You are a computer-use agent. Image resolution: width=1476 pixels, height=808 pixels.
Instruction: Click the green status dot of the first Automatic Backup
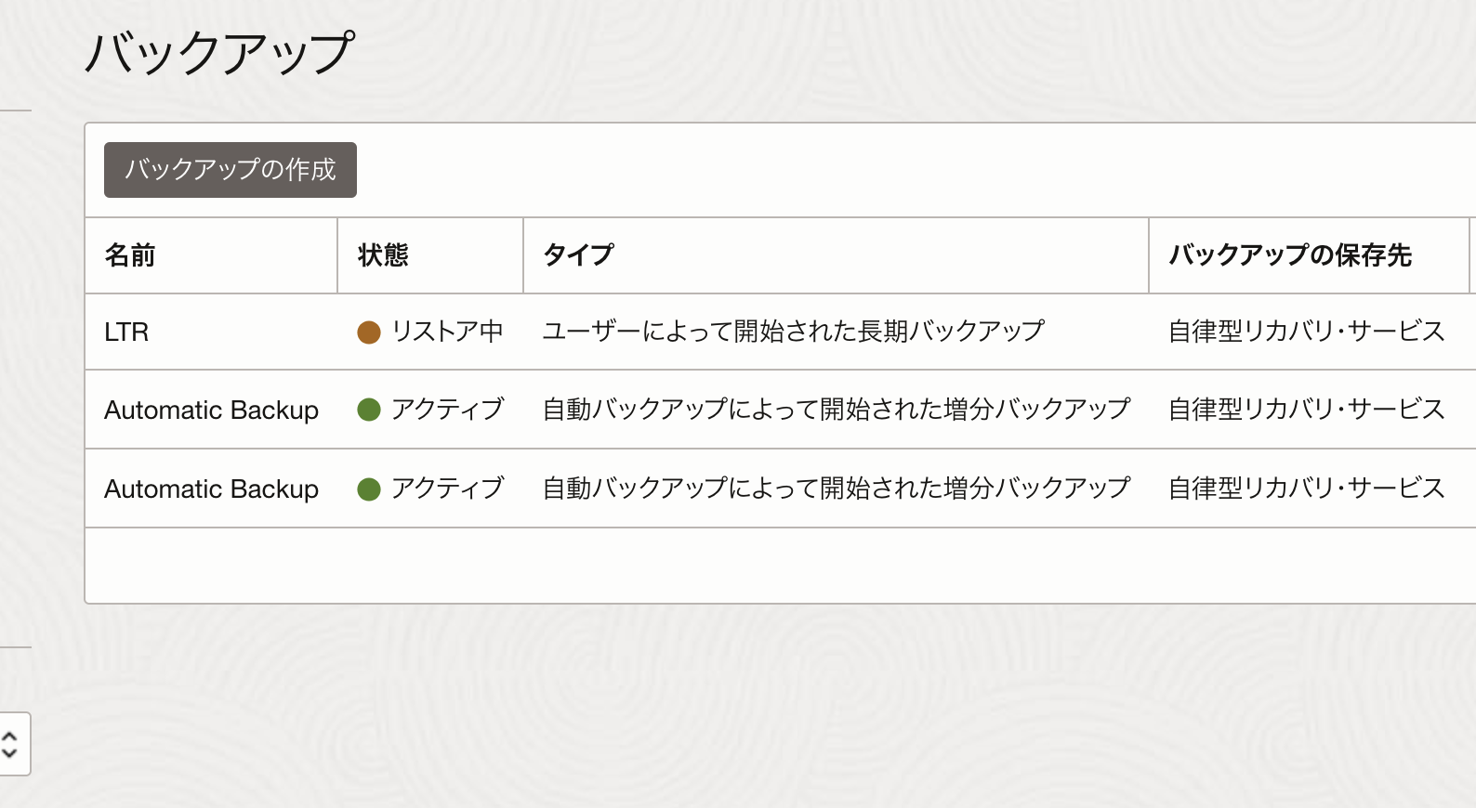click(x=369, y=410)
